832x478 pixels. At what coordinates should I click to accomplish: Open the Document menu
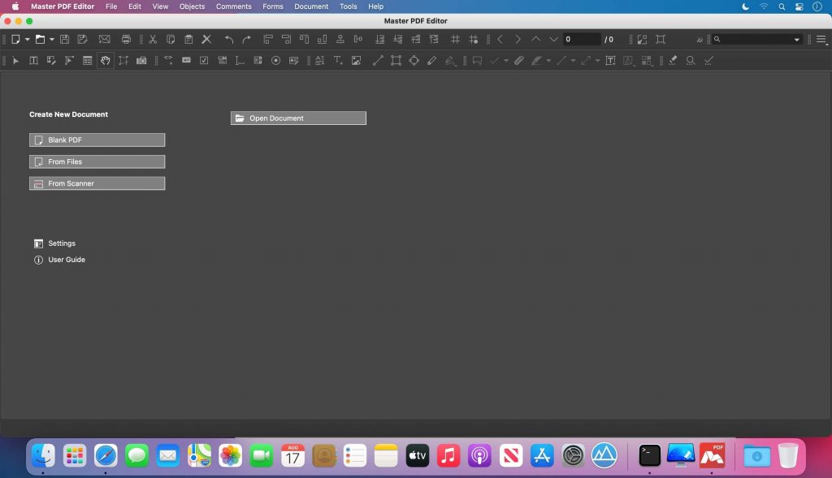click(x=310, y=6)
